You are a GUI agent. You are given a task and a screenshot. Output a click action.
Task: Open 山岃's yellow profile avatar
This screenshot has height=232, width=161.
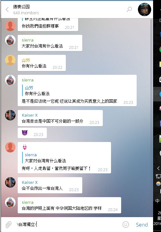pyautogui.click(x=10, y=60)
